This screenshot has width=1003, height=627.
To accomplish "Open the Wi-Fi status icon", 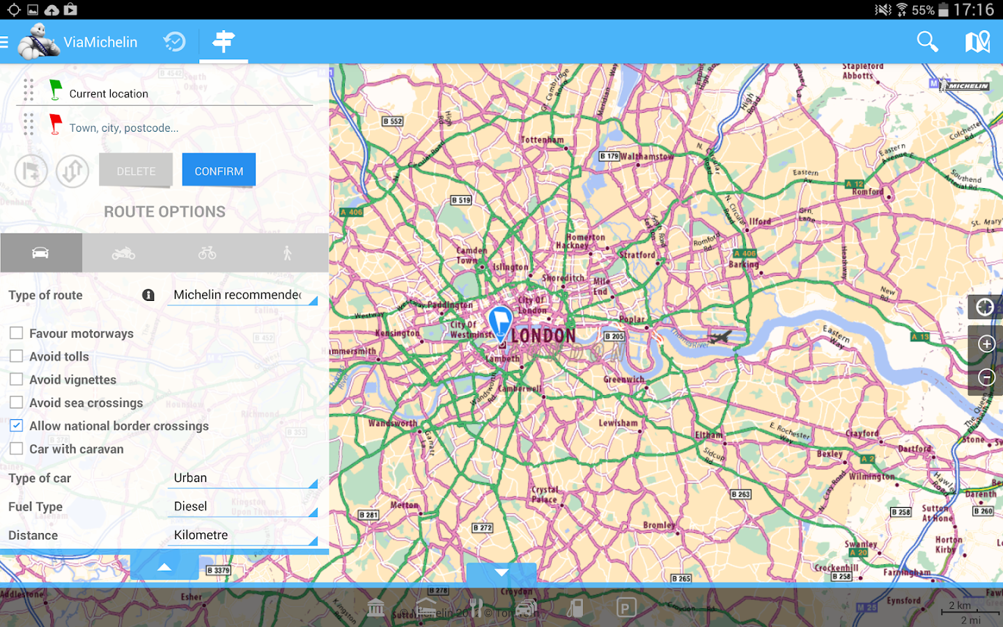I will tap(902, 10).
